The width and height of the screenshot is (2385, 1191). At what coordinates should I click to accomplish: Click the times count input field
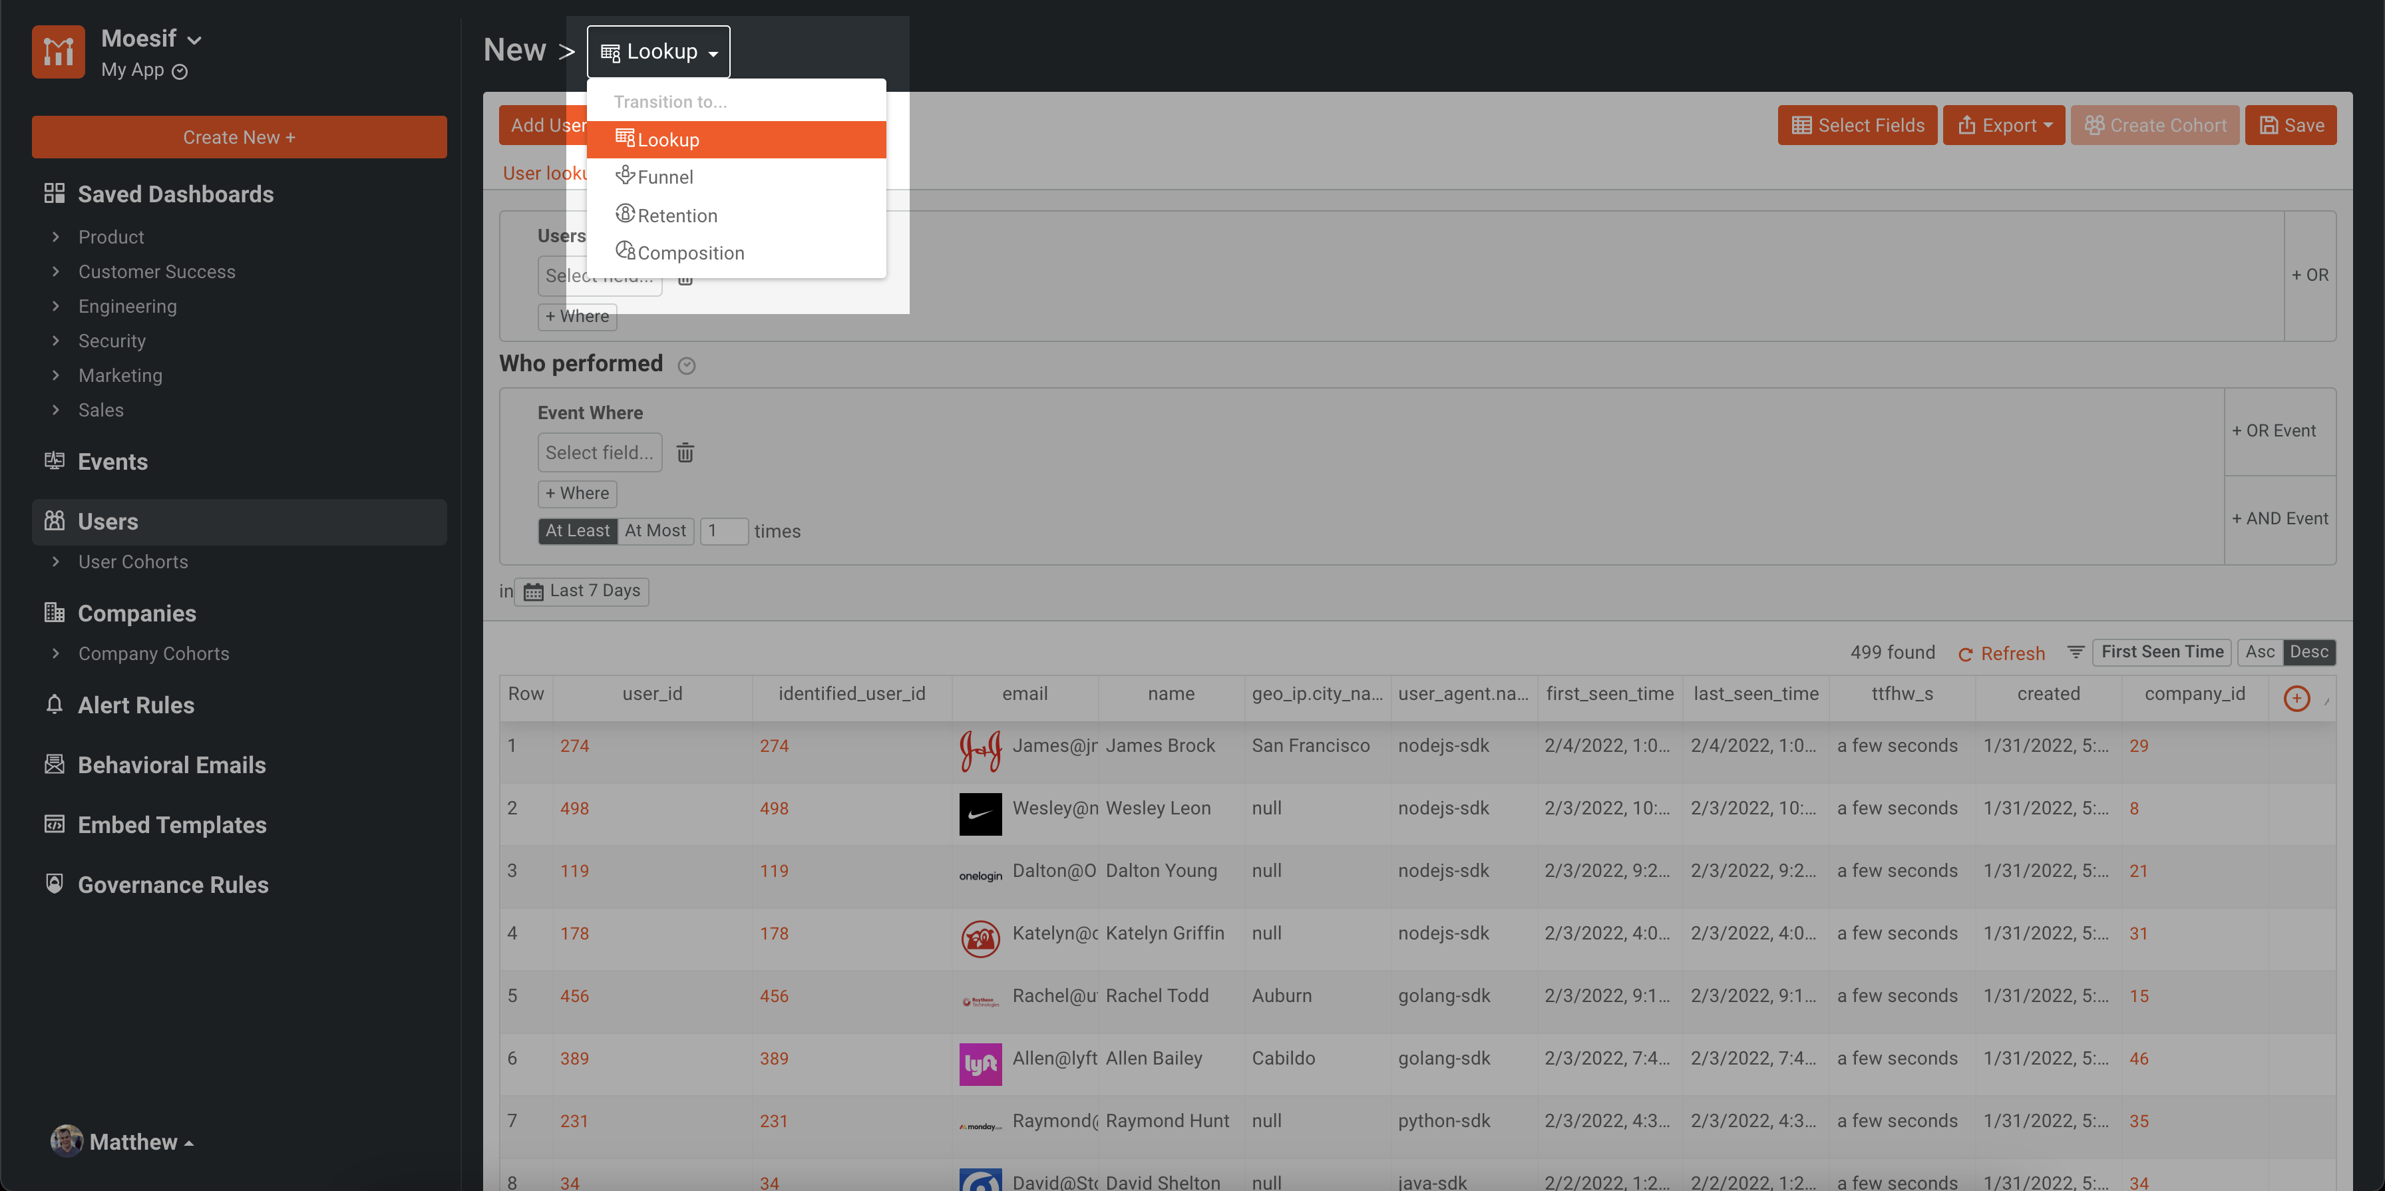tap(723, 530)
